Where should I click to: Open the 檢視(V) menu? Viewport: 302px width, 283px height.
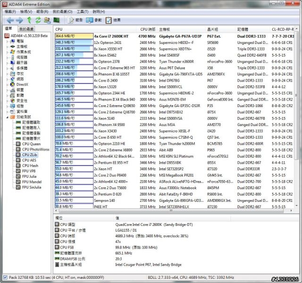[26, 12]
